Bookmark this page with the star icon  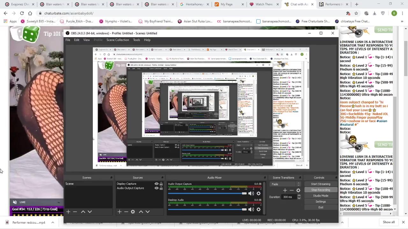pyautogui.click(x=356, y=13)
